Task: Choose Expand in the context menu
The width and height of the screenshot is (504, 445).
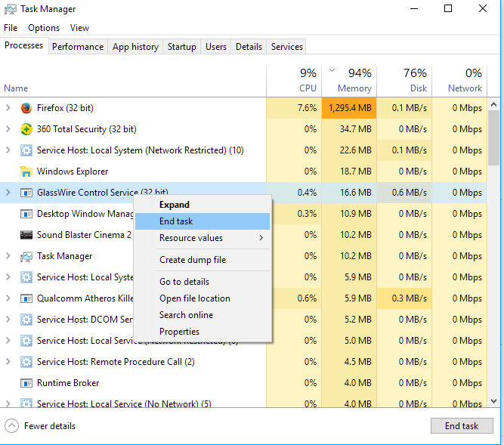Action: [203, 205]
